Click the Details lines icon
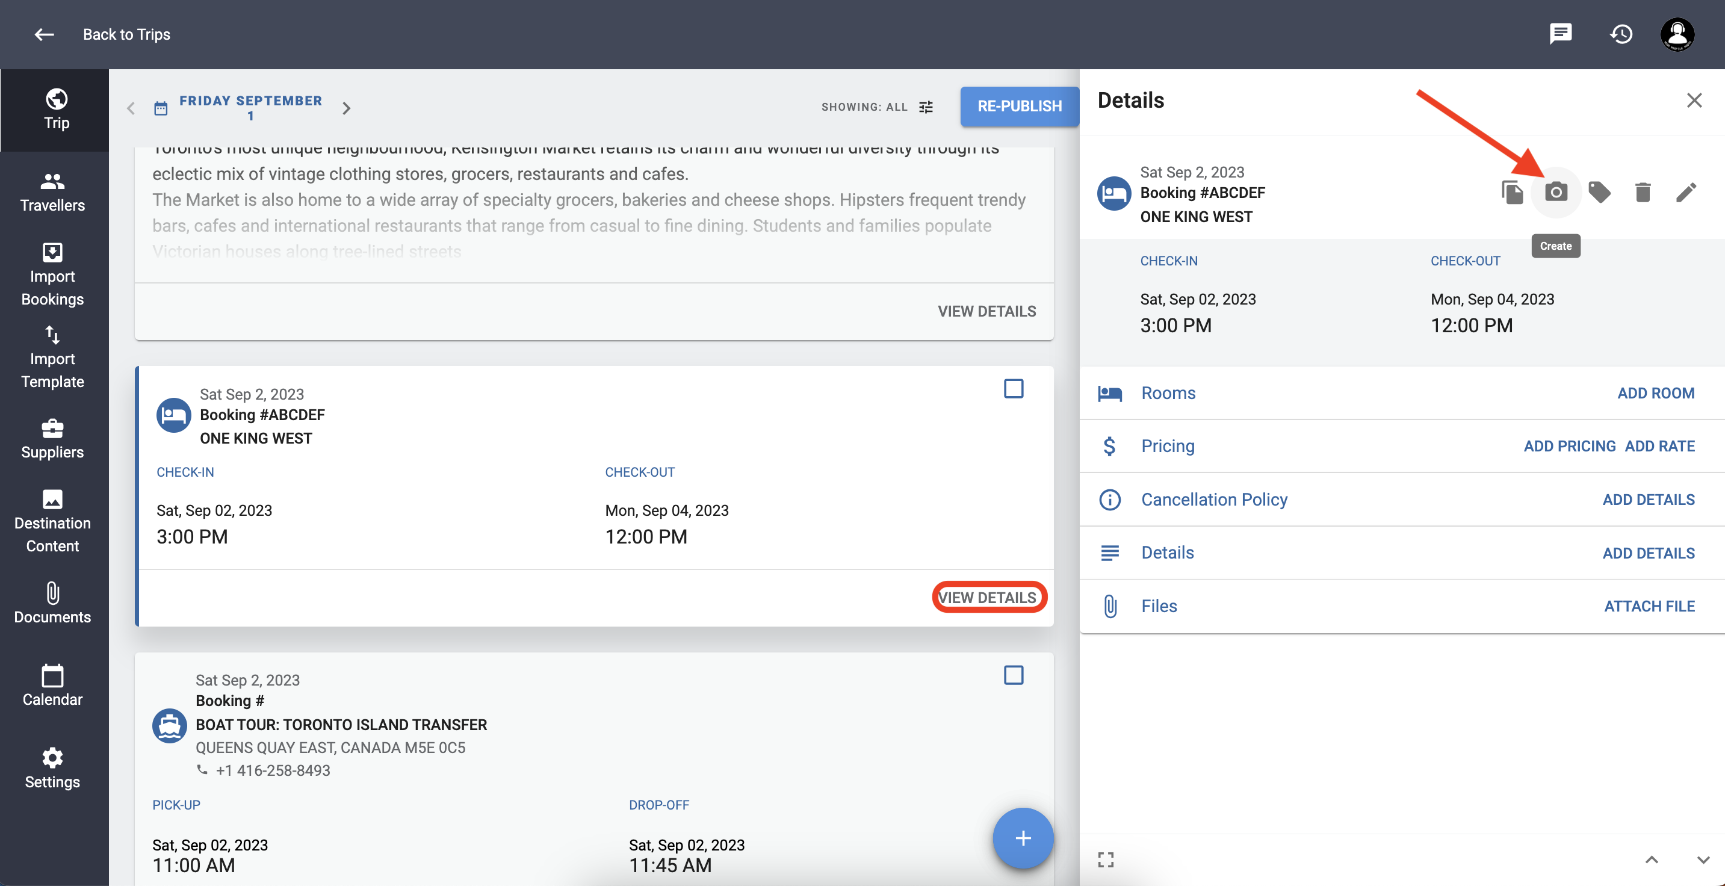The height and width of the screenshot is (886, 1725). coord(1110,553)
